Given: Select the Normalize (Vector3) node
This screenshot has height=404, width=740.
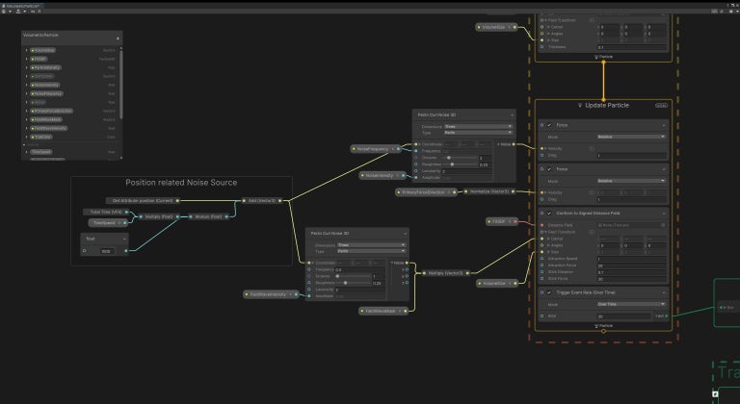Looking at the screenshot, I should point(489,191).
